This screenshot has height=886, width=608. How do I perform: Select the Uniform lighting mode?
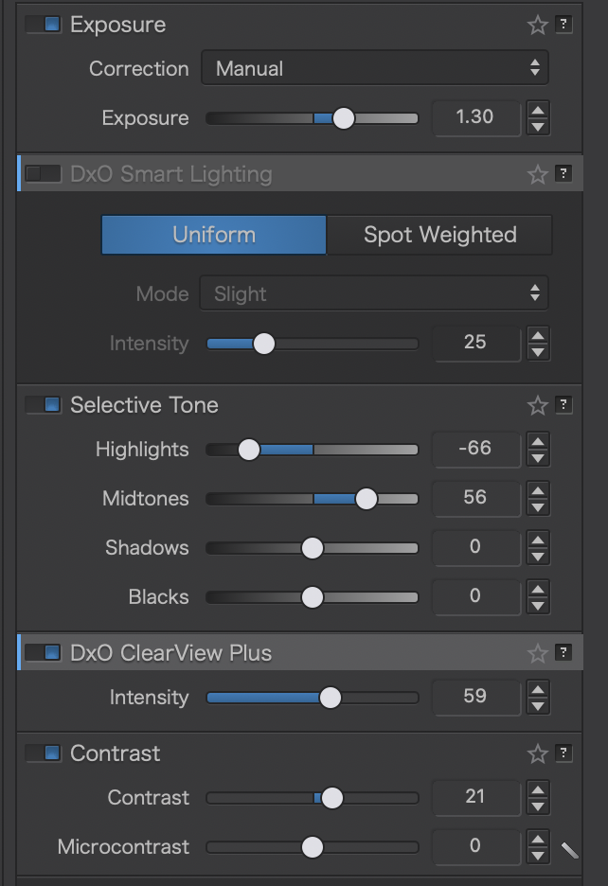pyautogui.click(x=214, y=235)
